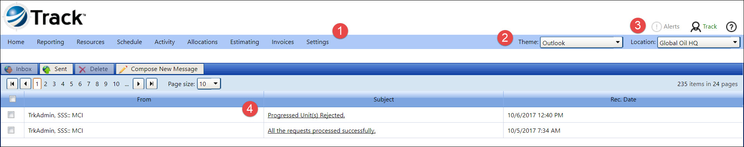Go to first page of messages
The width and height of the screenshot is (744, 147).
point(12,84)
